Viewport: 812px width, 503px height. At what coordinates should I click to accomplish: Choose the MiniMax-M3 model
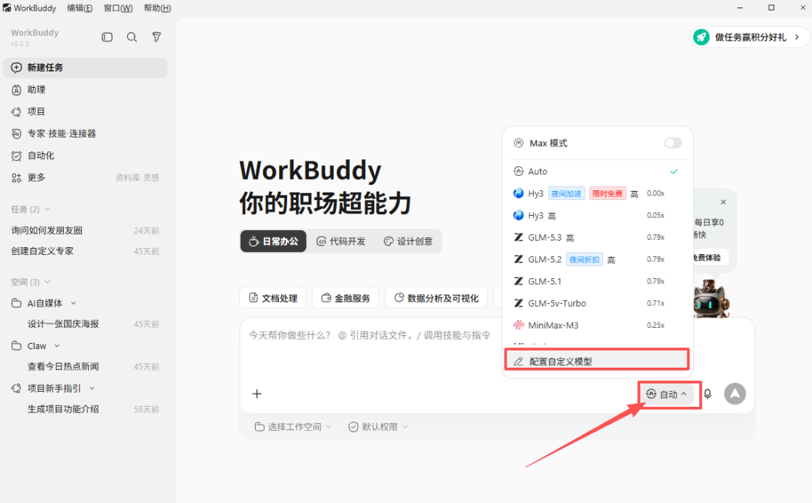[598, 326]
